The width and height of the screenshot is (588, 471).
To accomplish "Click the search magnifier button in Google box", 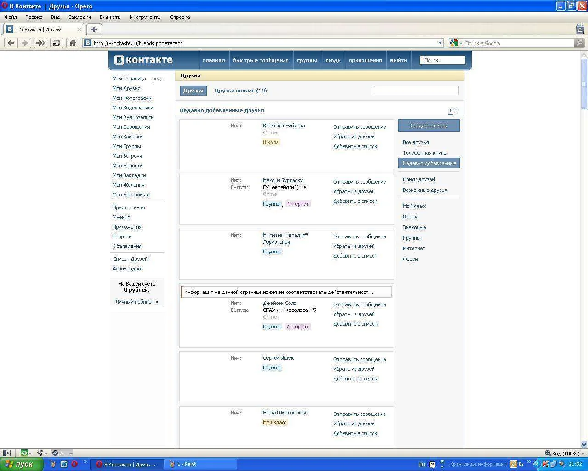I will coord(579,43).
